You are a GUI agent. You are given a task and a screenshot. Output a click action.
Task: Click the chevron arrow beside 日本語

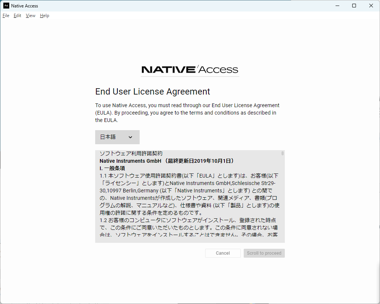(x=130, y=137)
